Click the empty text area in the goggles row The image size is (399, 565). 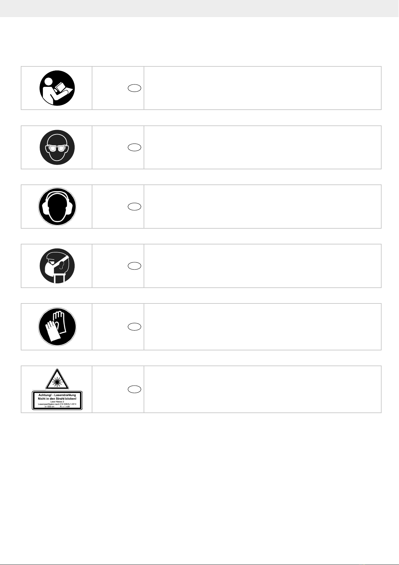point(263,148)
